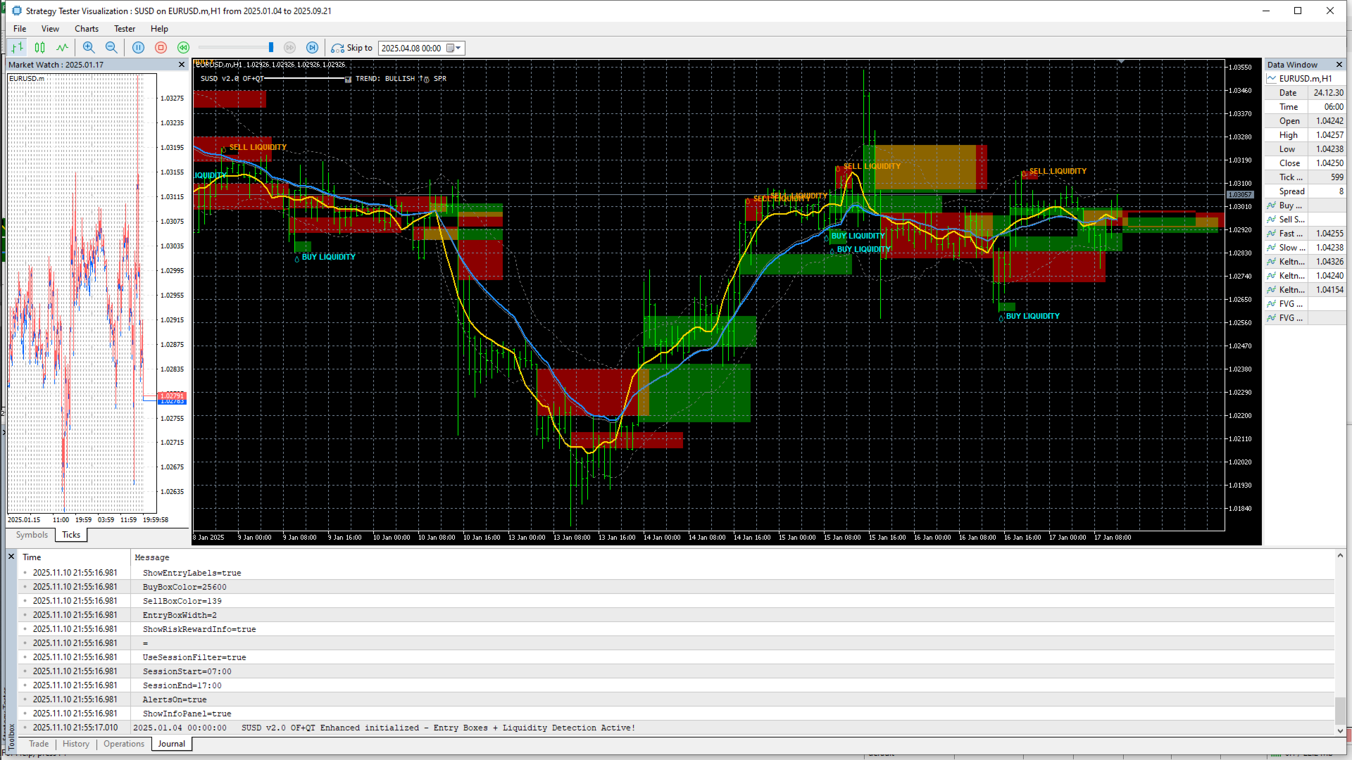Viewport: 1352px width, 760px height.
Task: Click the BuyBoxColor=25600 journal entry
Action: [x=184, y=587]
